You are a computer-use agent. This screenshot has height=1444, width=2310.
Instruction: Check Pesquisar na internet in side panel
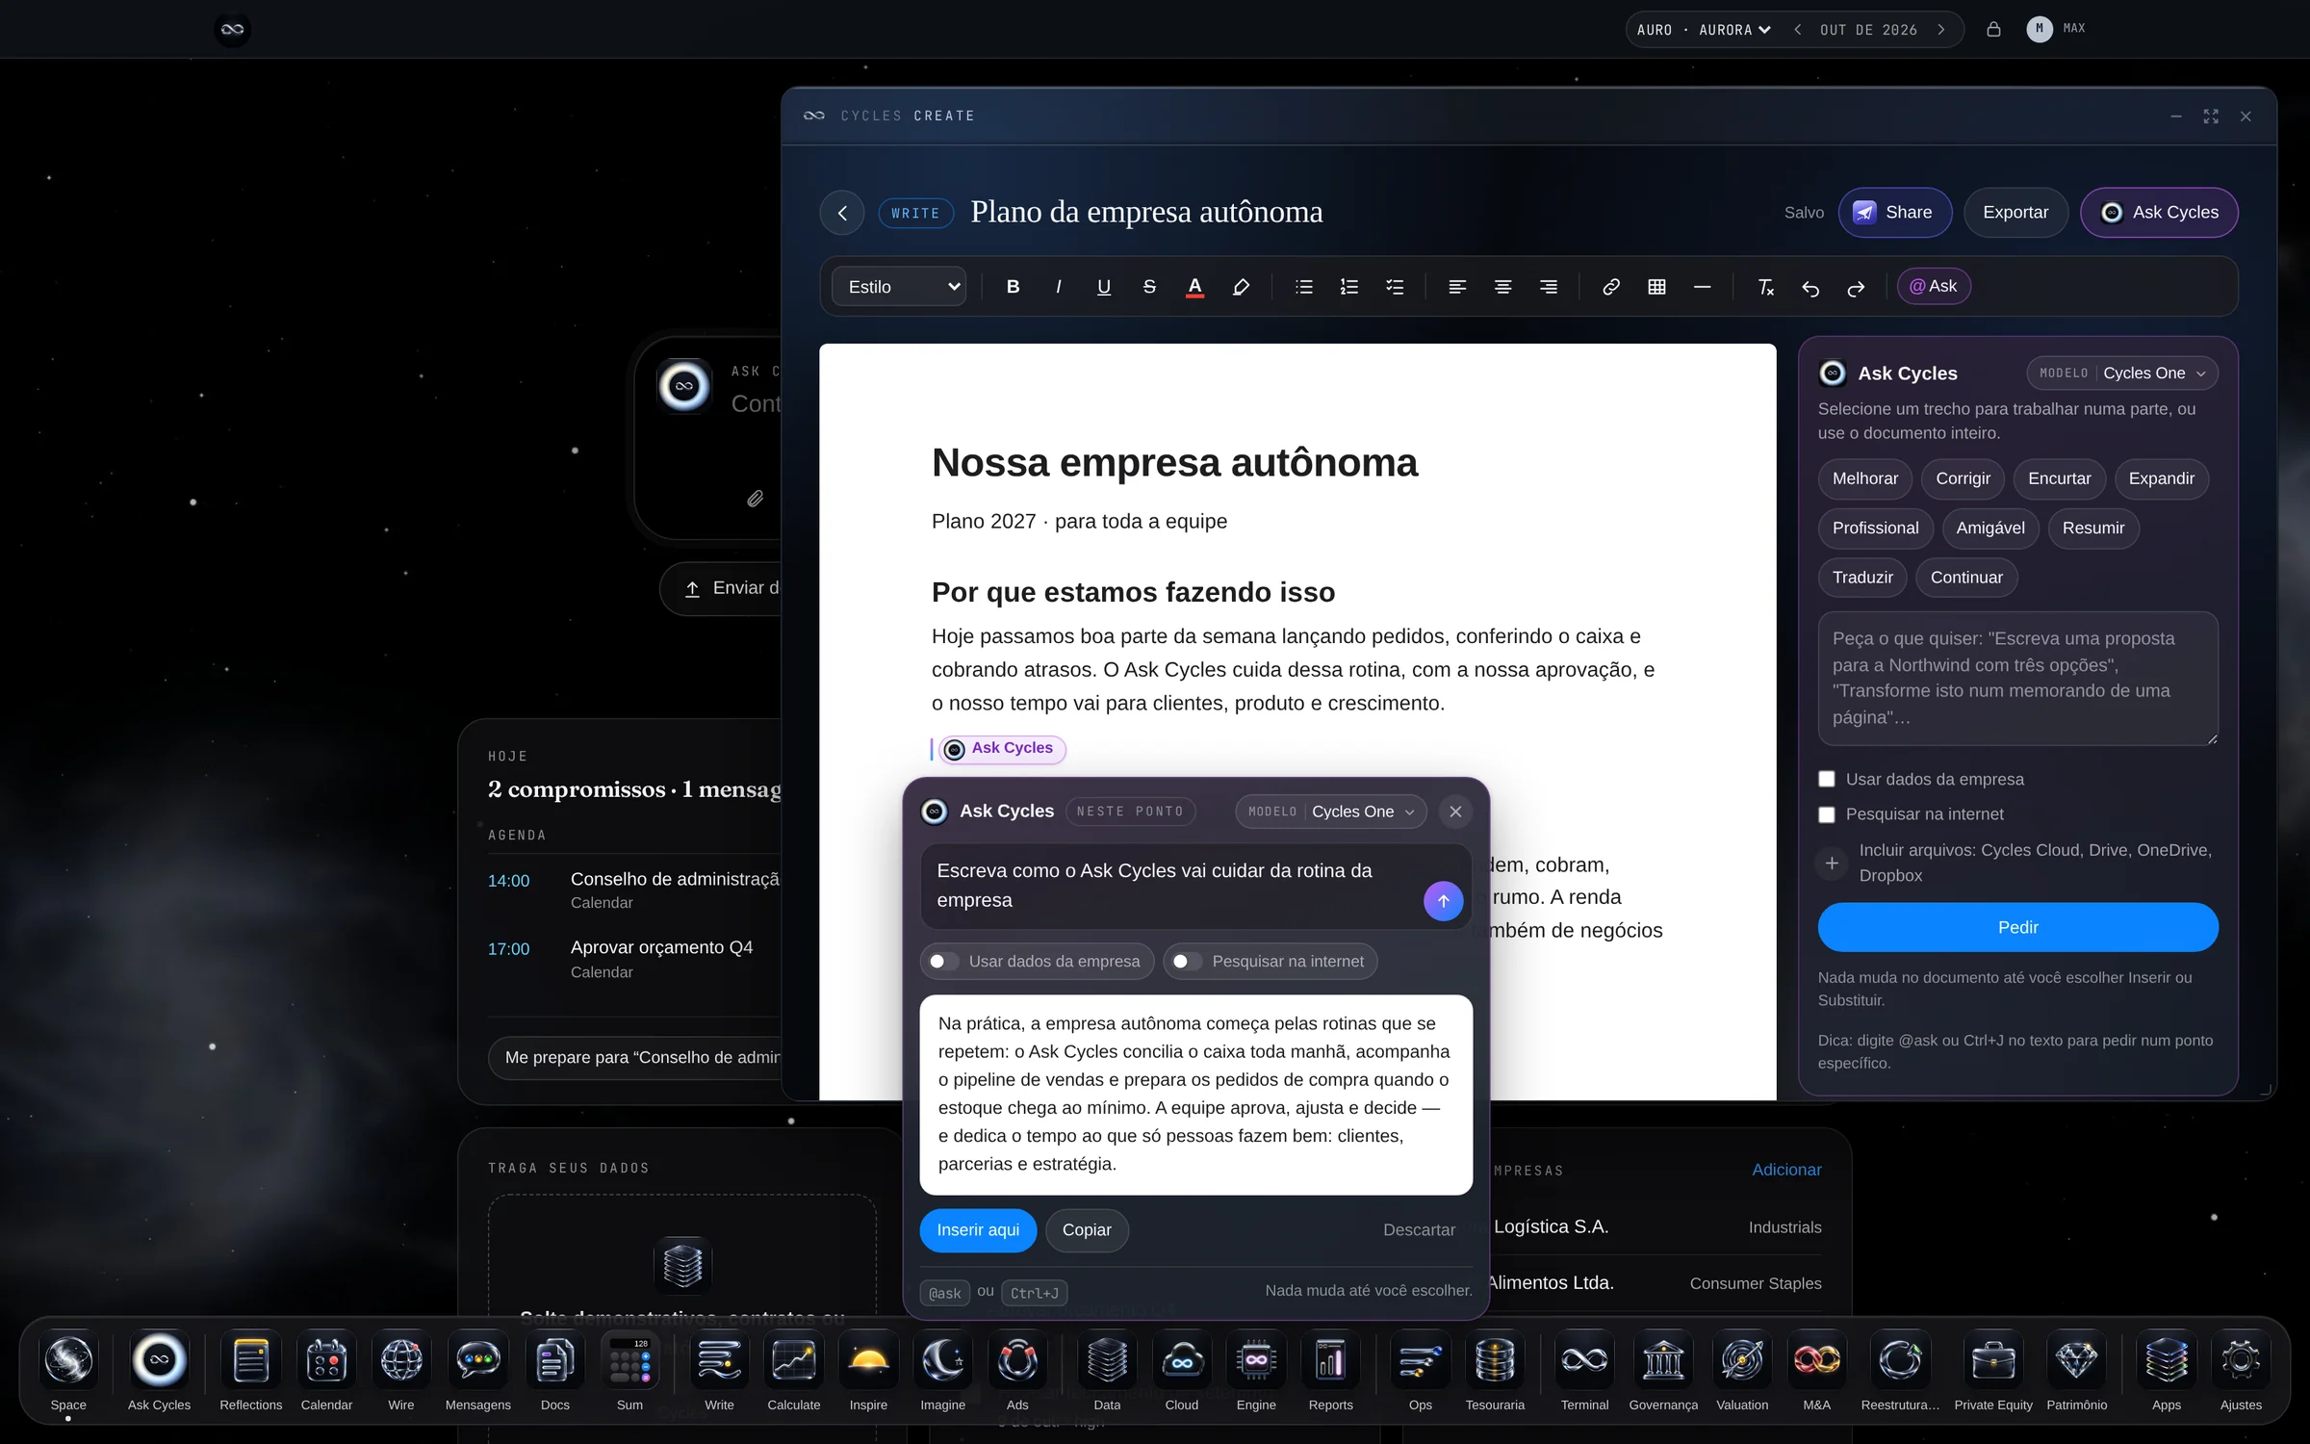tap(1826, 814)
